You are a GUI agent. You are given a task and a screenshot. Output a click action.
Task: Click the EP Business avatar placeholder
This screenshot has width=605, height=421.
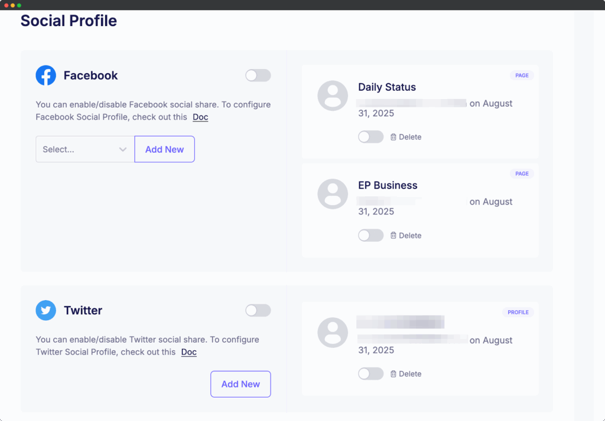[333, 193]
